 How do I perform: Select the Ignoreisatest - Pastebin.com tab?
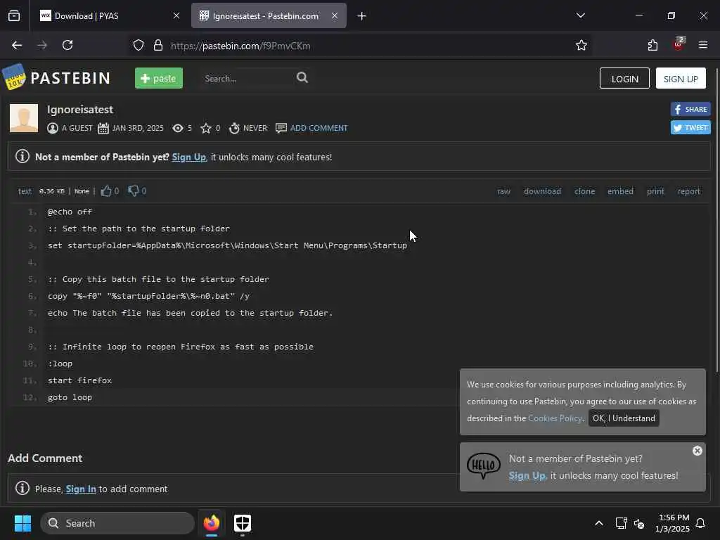[269, 15]
